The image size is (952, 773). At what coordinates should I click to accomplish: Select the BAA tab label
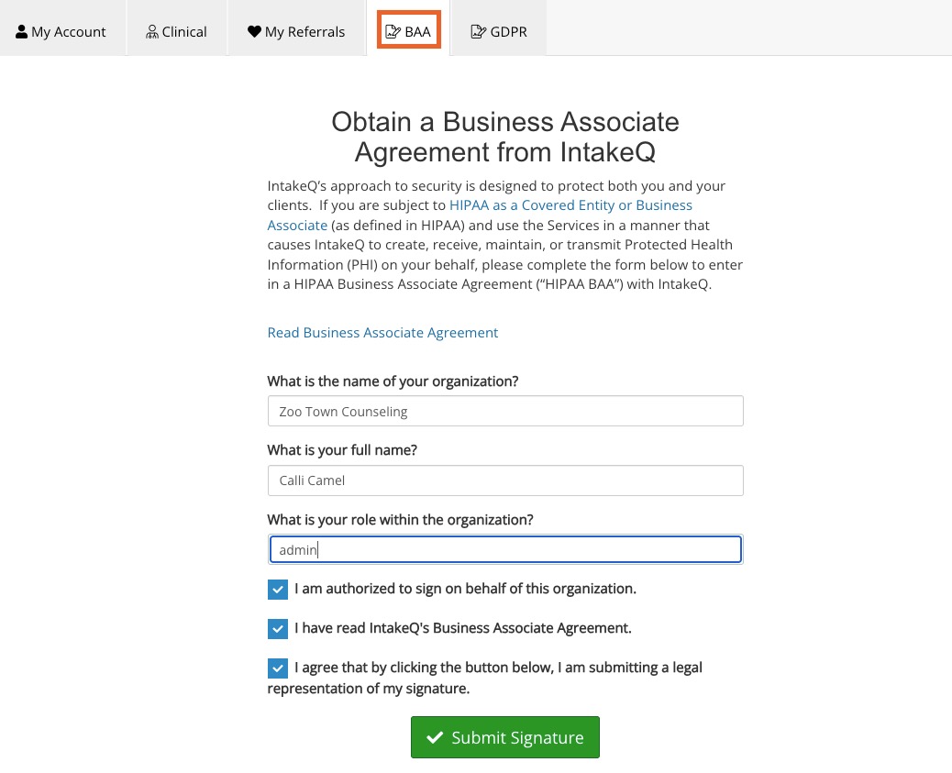coord(417,31)
